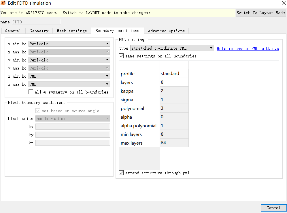The width and height of the screenshot is (287, 213).
Task: Switch to the General tab
Action: 13,31
